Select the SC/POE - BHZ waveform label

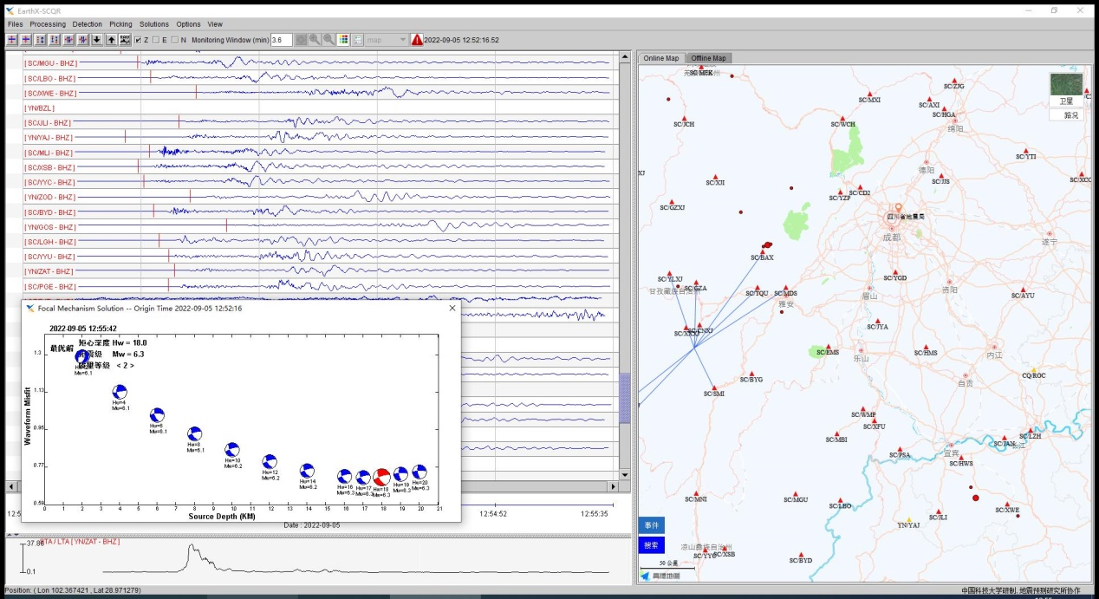[x=50, y=286]
